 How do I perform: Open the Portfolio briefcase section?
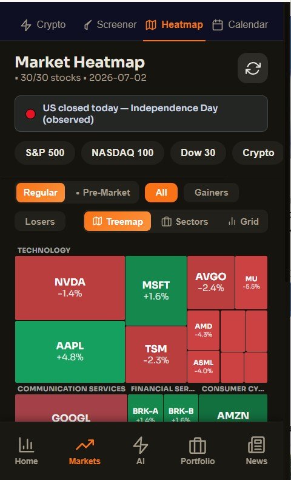click(198, 451)
